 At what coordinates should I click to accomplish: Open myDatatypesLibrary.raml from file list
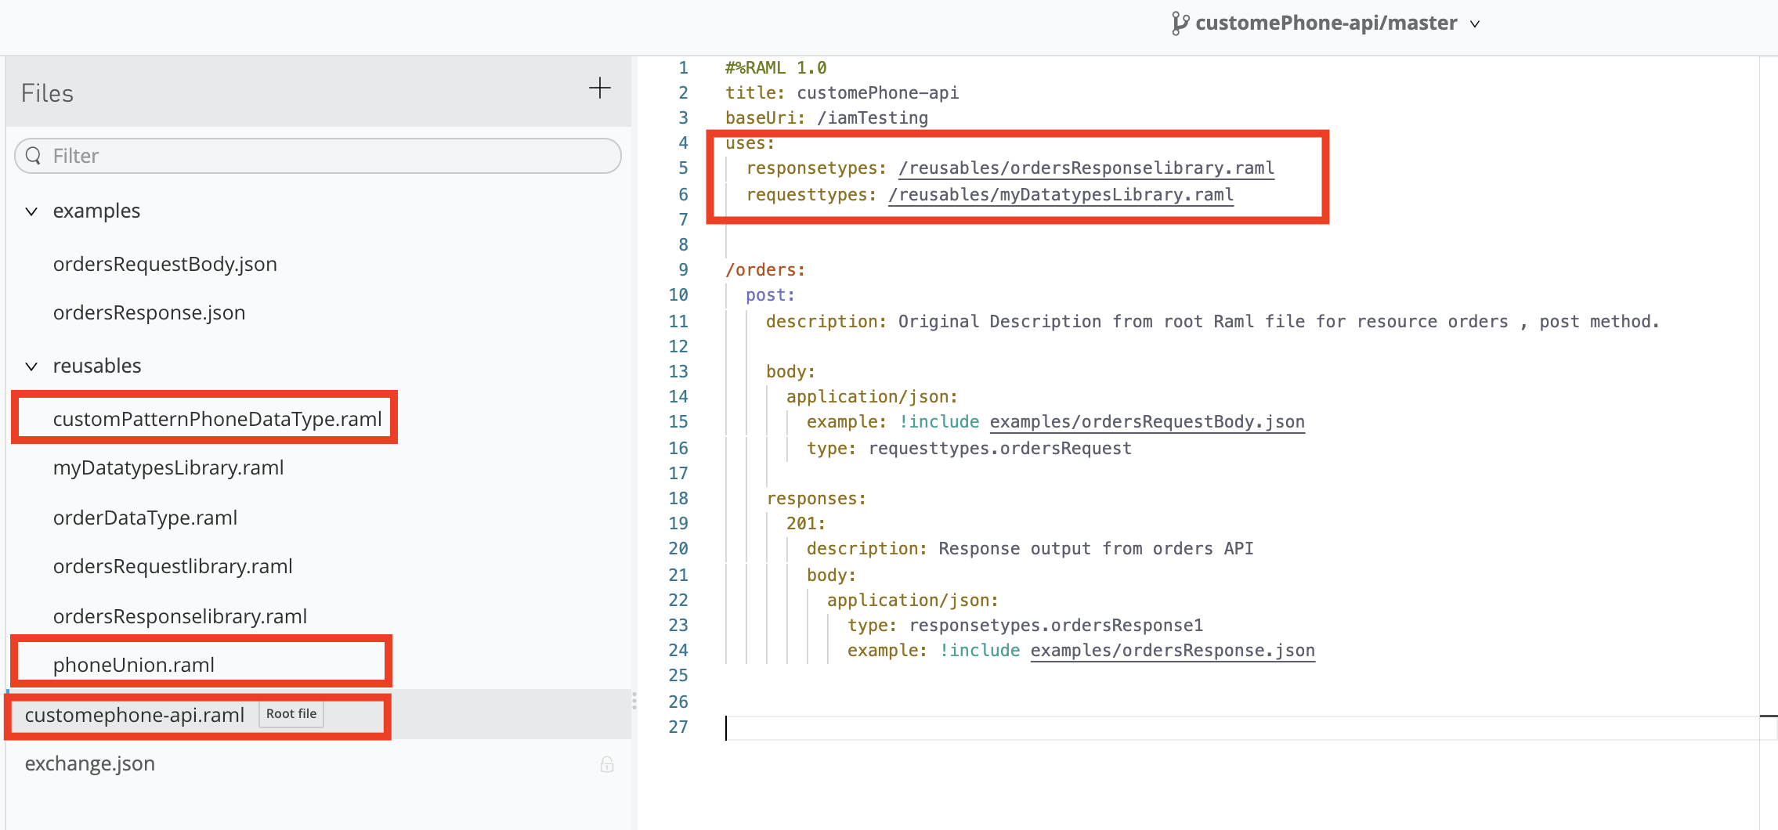[168, 468]
